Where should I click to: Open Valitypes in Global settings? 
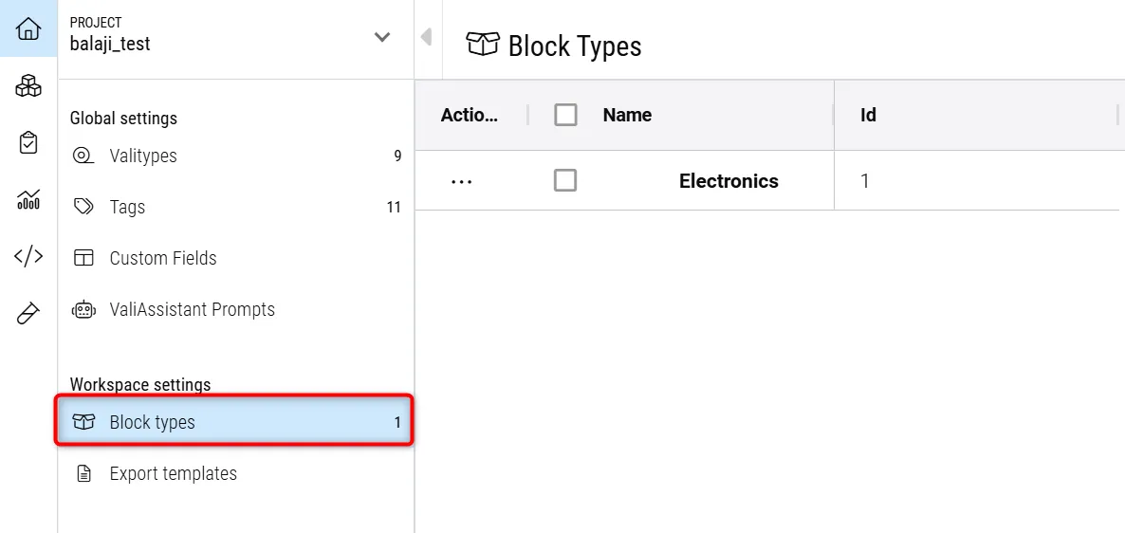coord(143,156)
